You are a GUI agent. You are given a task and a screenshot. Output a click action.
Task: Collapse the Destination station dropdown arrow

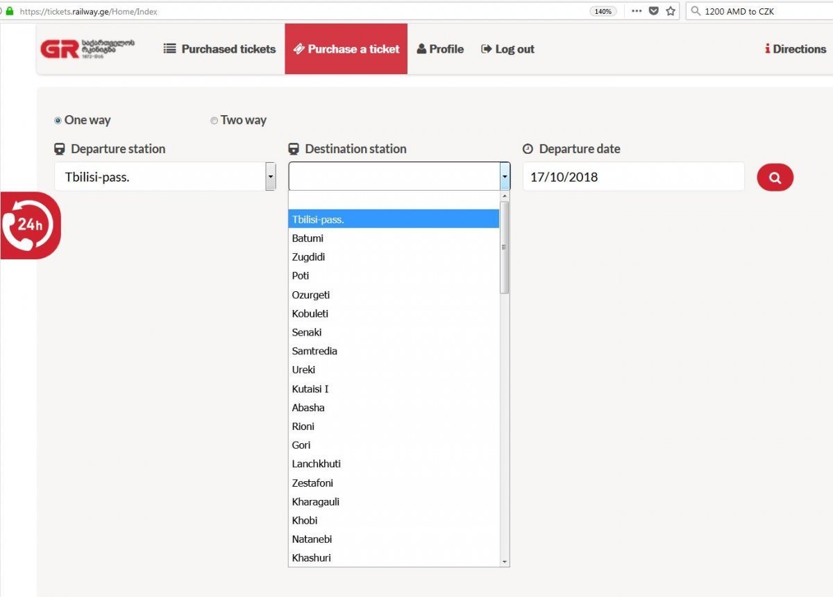[x=505, y=177]
